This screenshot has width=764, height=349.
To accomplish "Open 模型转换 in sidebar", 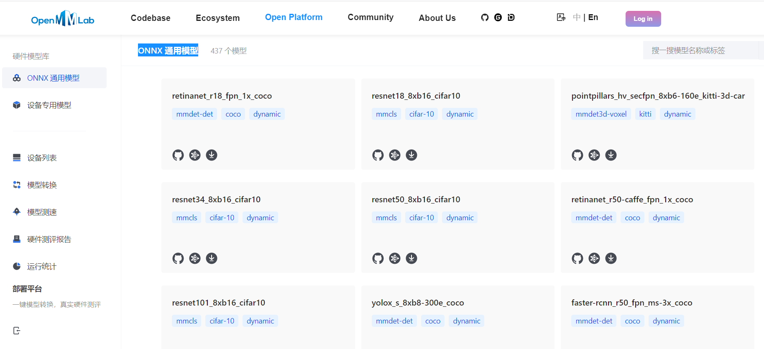I will (x=54, y=185).
